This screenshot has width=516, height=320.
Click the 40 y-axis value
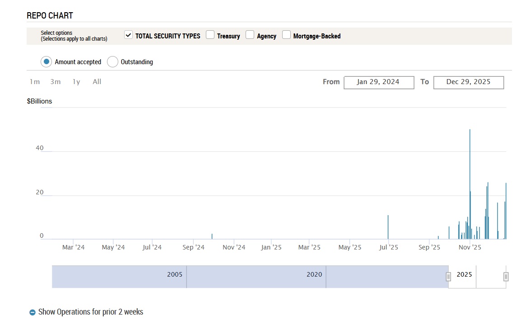[x=39, y=148]
